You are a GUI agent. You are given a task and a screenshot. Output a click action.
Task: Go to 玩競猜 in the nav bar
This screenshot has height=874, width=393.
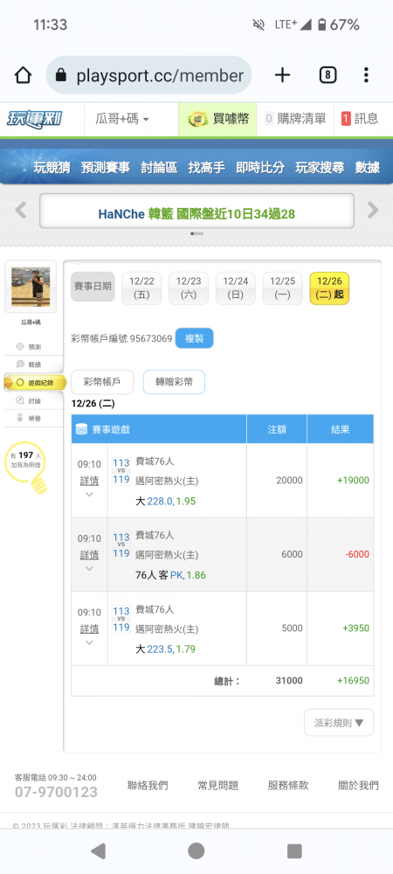pyautogui.click(x=53, y=167)
